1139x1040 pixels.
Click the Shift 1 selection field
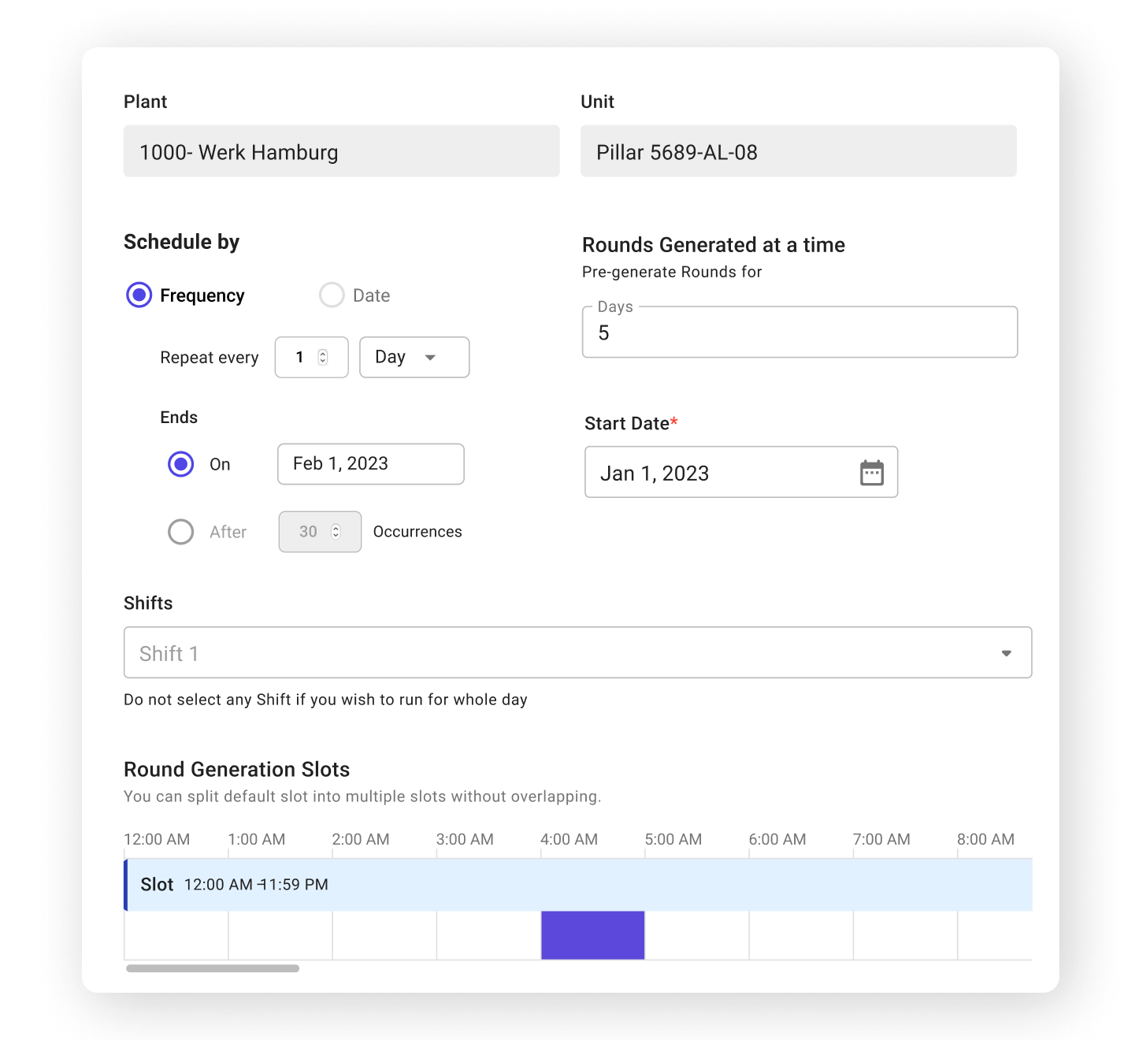coord(551,653)
